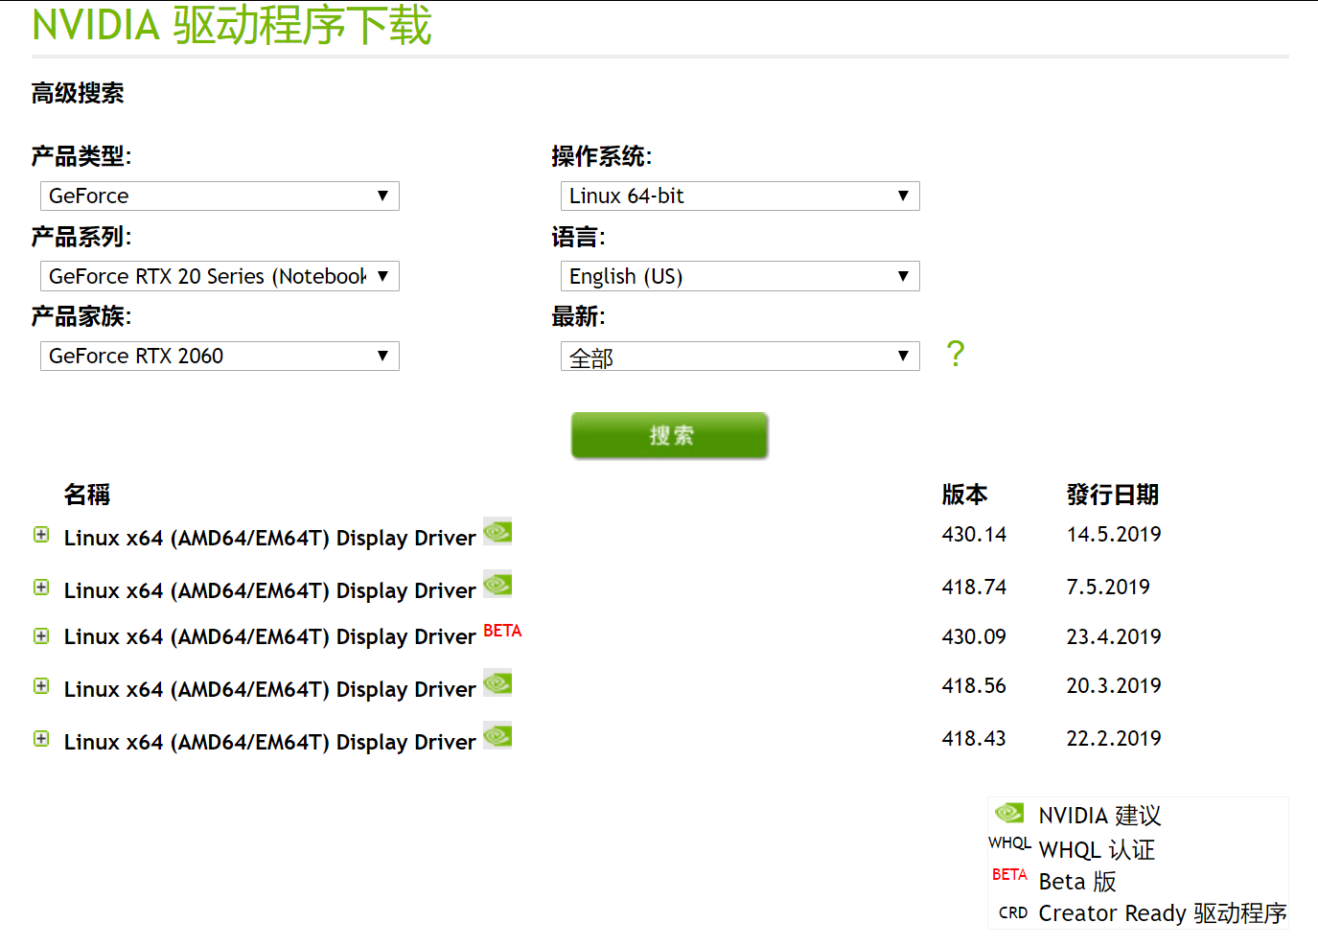Expand the 418.43 driver row

41,739
